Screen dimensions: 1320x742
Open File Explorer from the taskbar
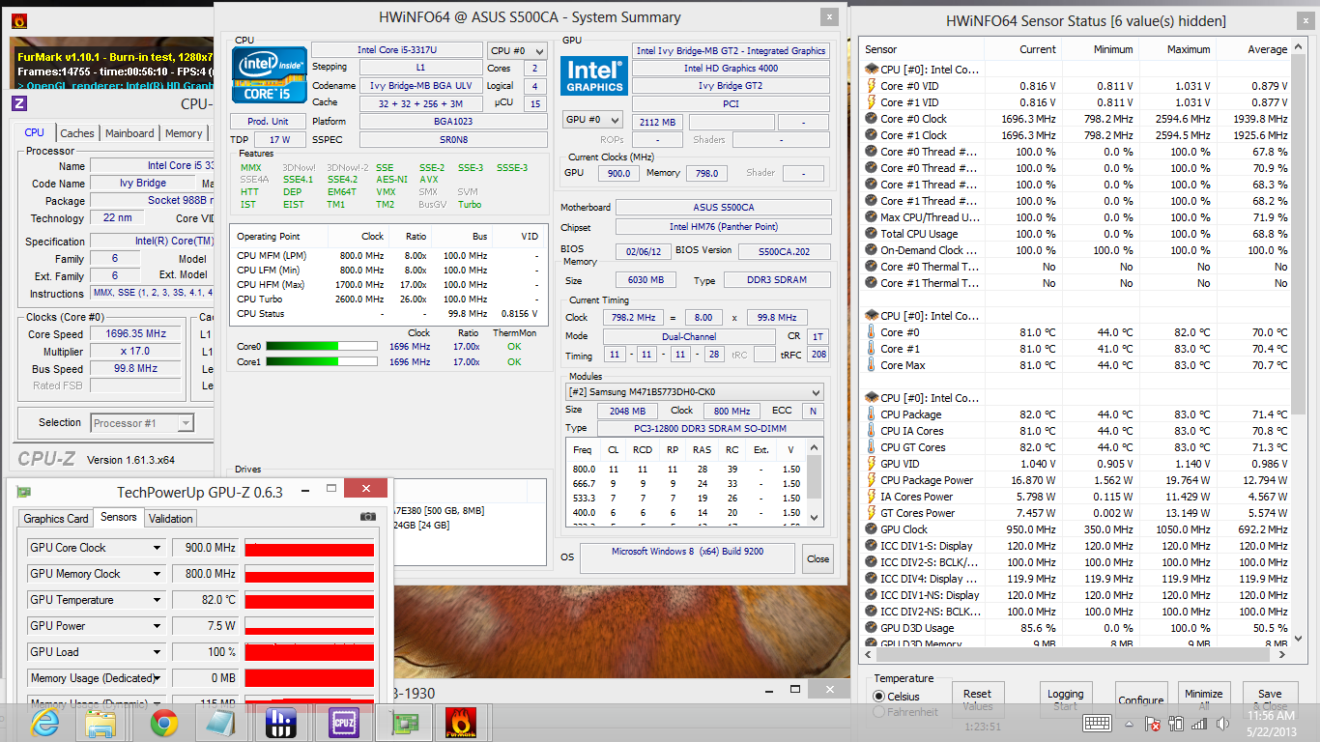point(101,723)
